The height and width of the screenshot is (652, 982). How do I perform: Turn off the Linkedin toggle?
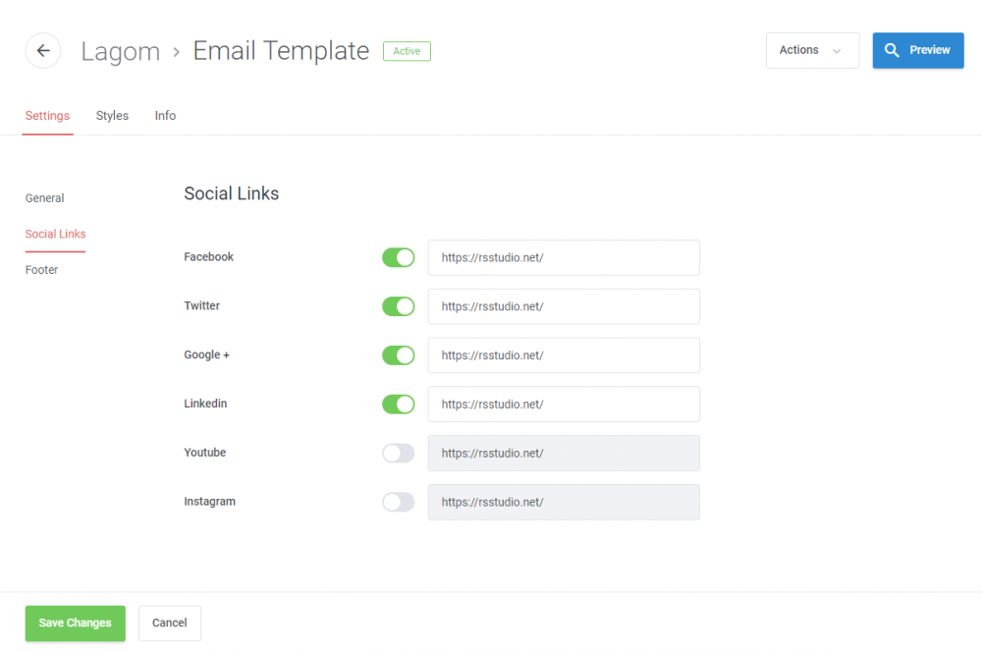398,405
